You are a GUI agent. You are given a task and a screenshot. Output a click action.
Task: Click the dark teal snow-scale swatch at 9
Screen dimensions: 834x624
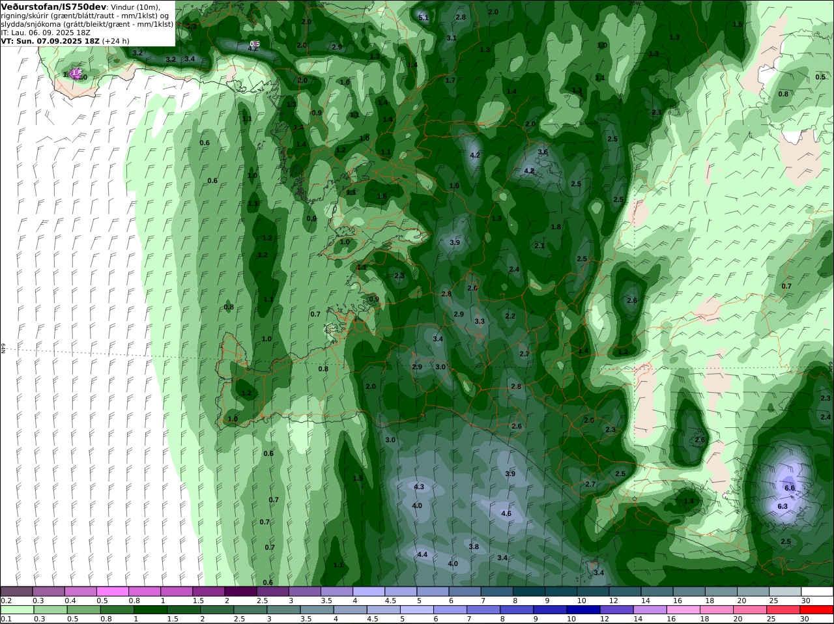(561, 591)
